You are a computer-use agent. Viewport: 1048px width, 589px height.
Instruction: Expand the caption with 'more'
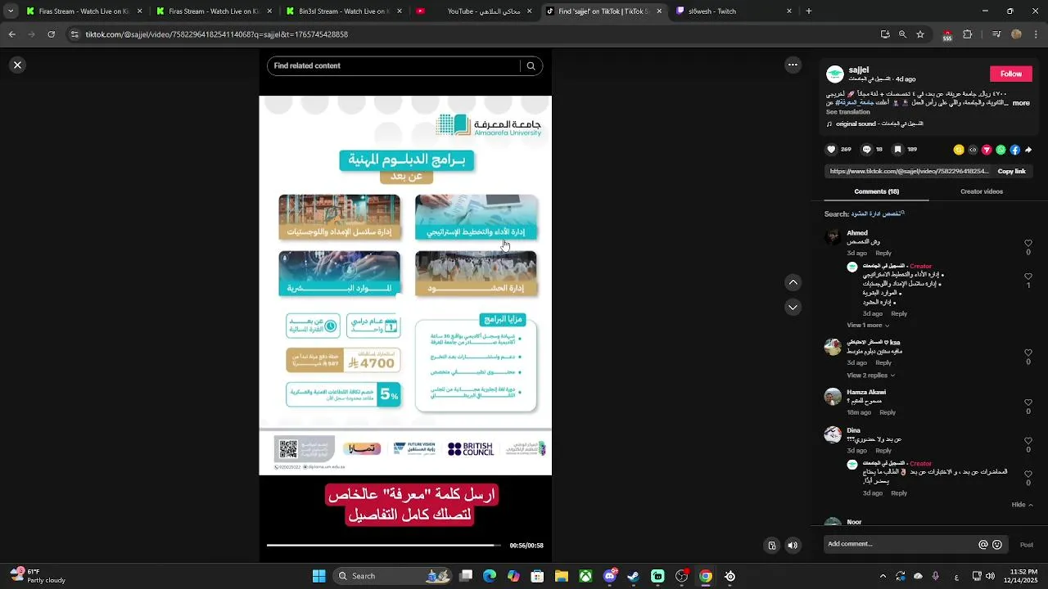[1021, 104]
